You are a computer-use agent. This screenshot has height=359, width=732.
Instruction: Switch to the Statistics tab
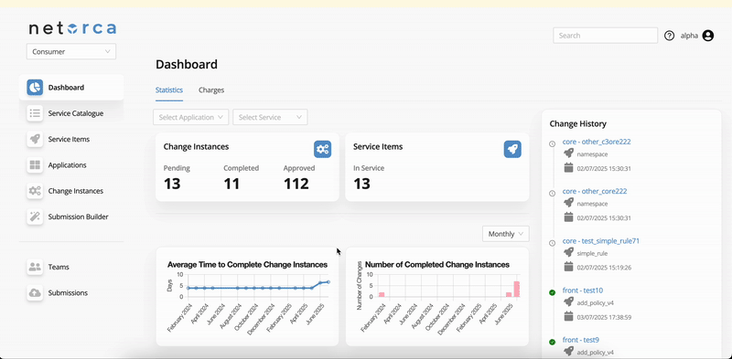point(169,90)
